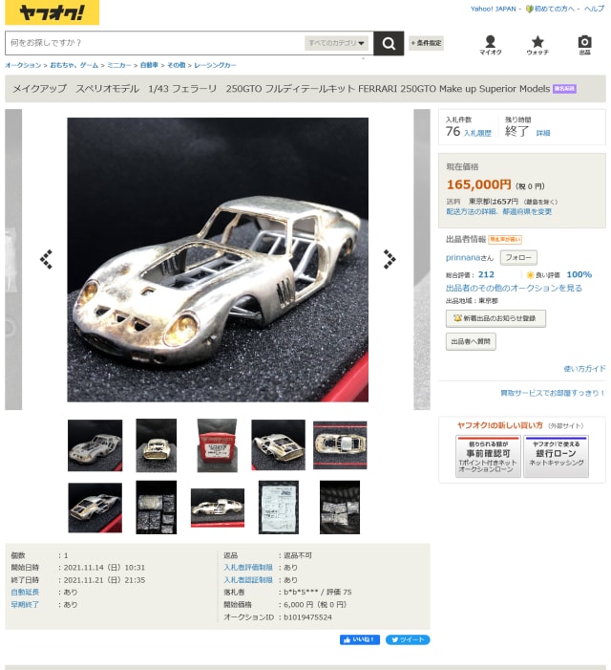This screenshot has width=611, height=670.
Task: Open the 詳細 link next to 終了
Action: [542, 133]
